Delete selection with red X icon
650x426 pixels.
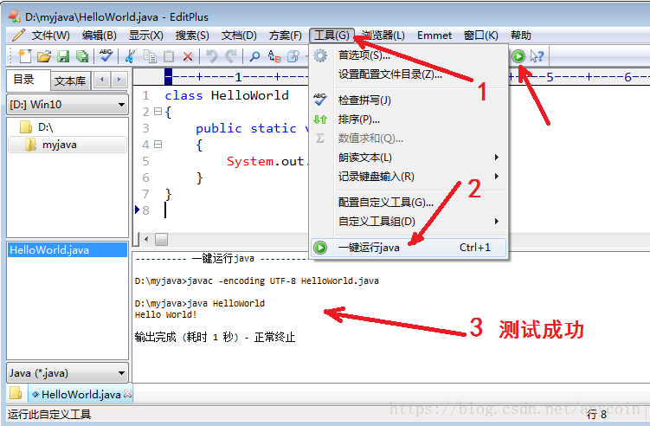188,56
